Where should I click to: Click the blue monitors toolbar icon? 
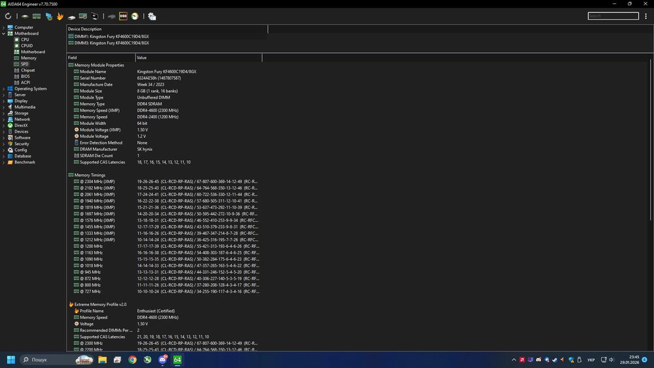[x=49, y=16]
